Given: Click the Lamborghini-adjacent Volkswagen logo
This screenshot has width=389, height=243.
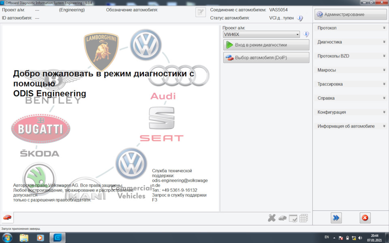Looking at the screenshot, I should click(146, 45).
